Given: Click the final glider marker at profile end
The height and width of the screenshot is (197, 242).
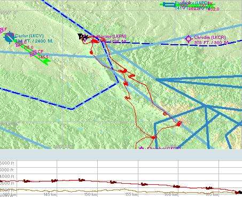Looking at the screenshot, I should click(238, 192).
